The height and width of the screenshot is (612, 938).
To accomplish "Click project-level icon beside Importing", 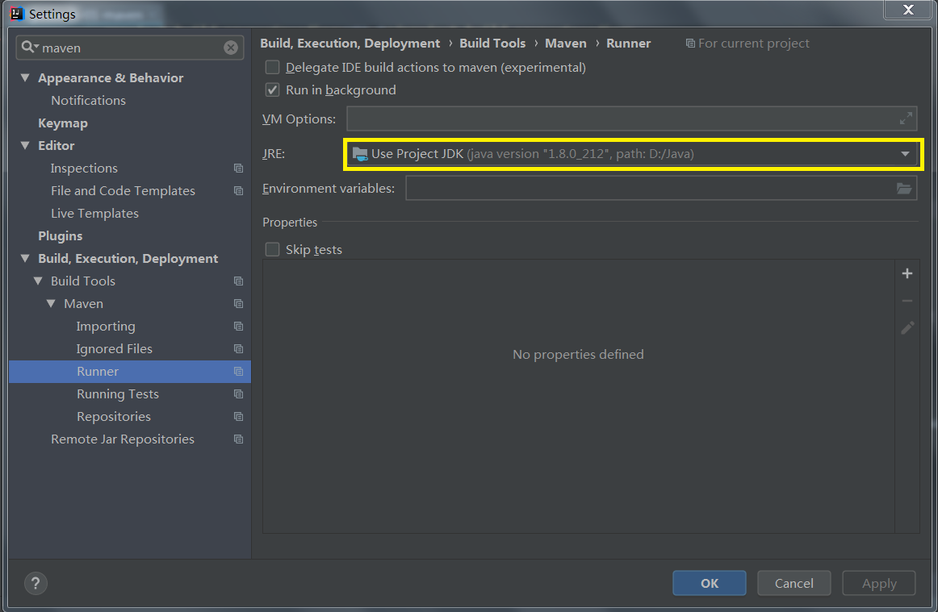I will click(239, 327).
